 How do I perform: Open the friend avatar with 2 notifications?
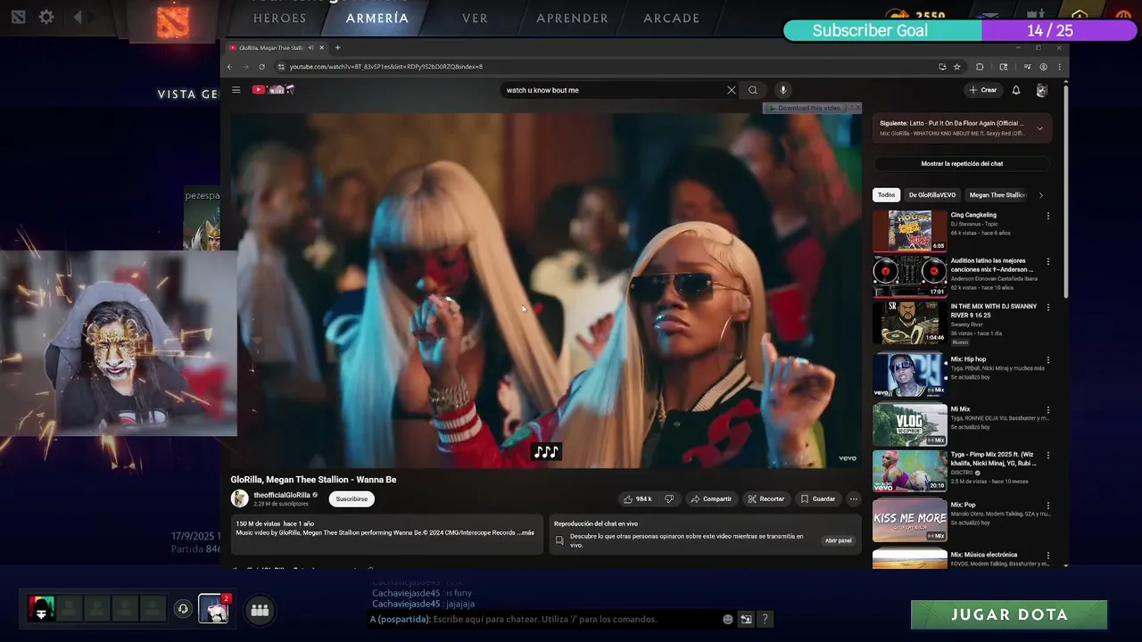point(213,608)
